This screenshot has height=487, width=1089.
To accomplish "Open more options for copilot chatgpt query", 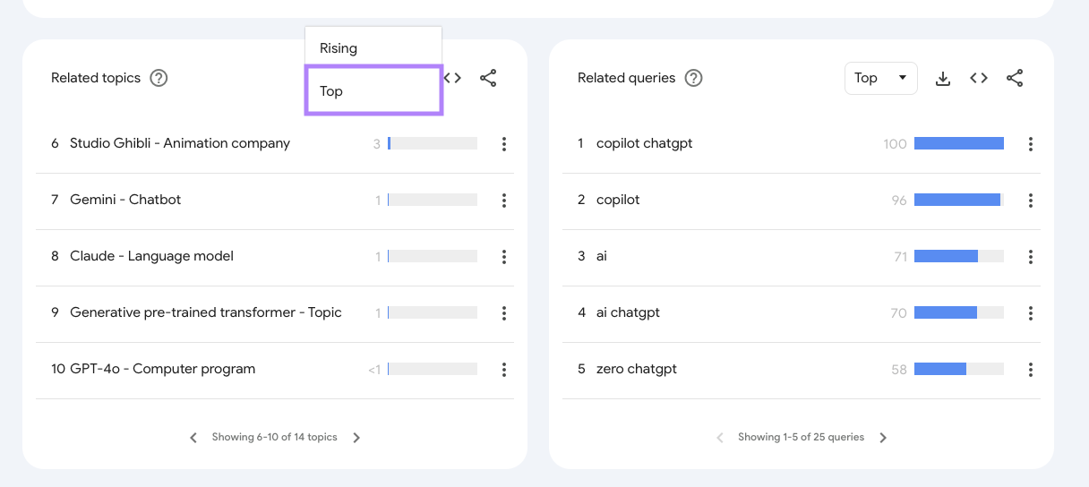I will [1031, 144].
